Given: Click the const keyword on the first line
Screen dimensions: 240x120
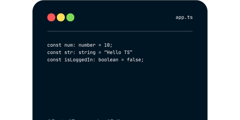Looking at the screenshot, I should 54,45.
